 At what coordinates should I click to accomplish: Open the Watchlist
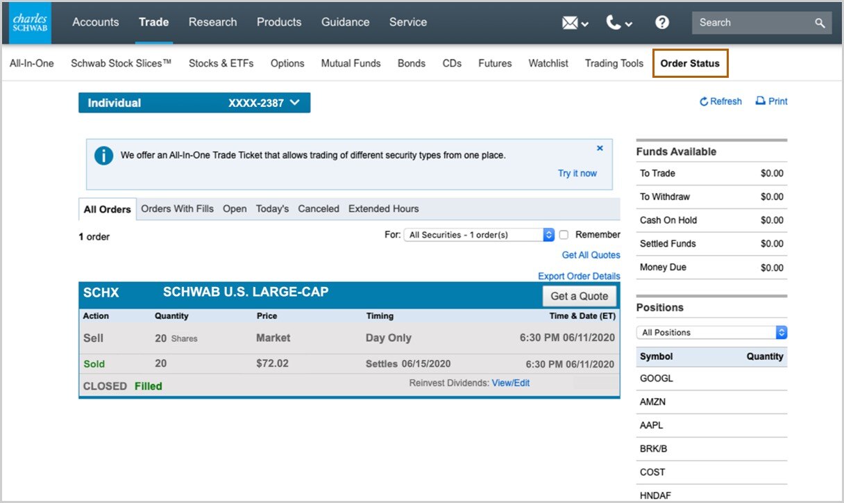tap(548, 63)
